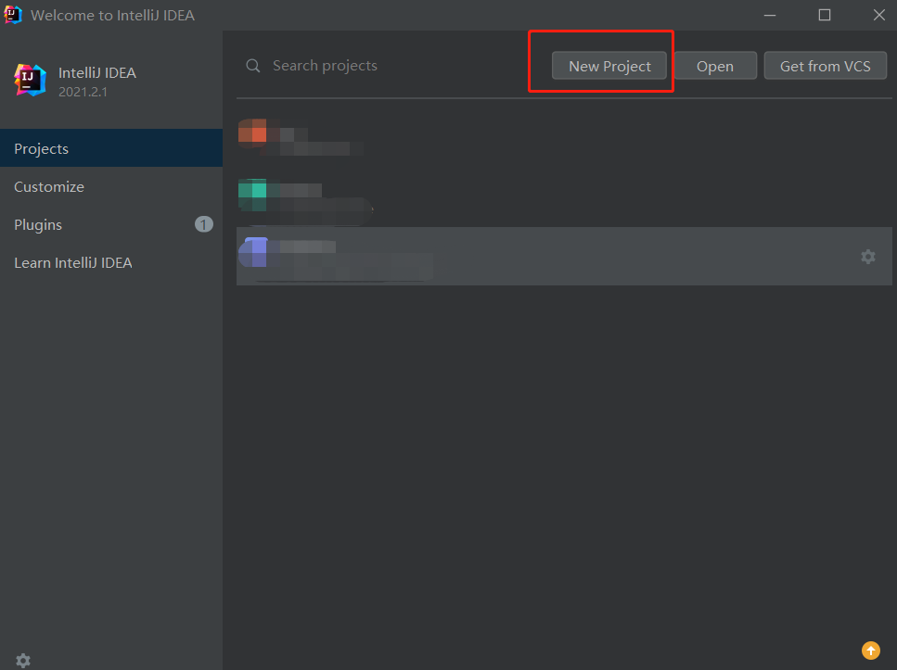Minimize the Welcome window
This screenshot has height=670, width=897.
tap(770, 15)
